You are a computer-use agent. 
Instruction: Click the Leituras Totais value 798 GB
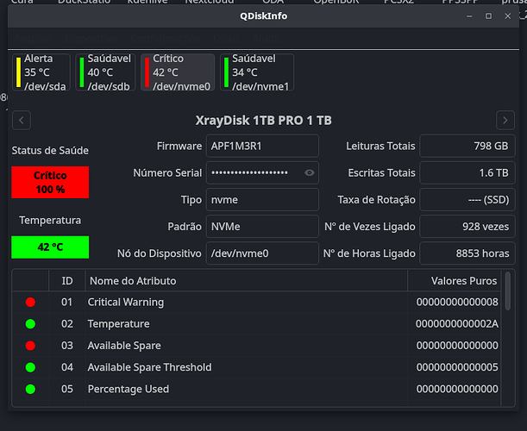coord(467,147)
